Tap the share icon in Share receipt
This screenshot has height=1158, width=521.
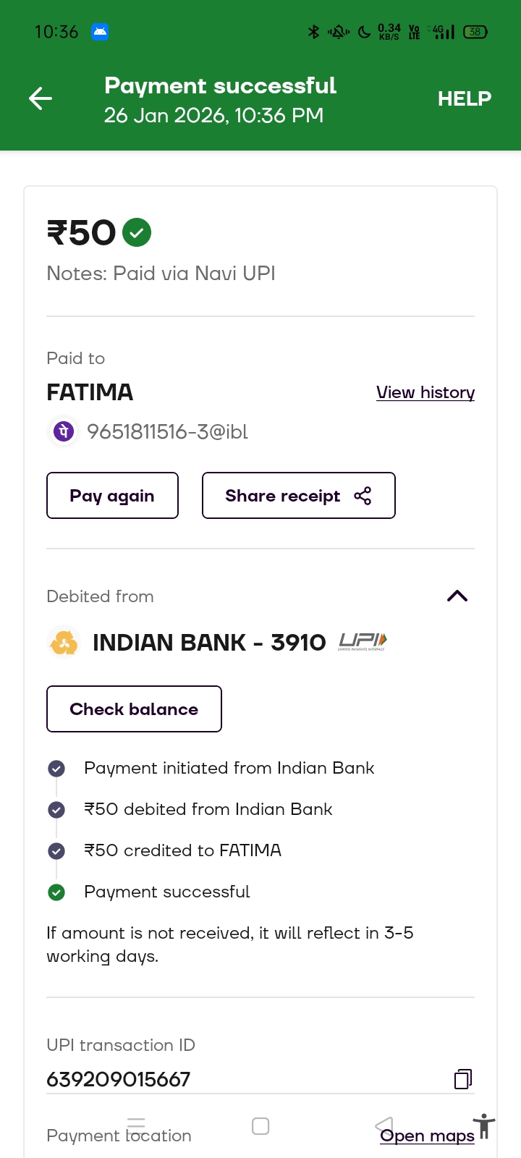coord(363,496)
